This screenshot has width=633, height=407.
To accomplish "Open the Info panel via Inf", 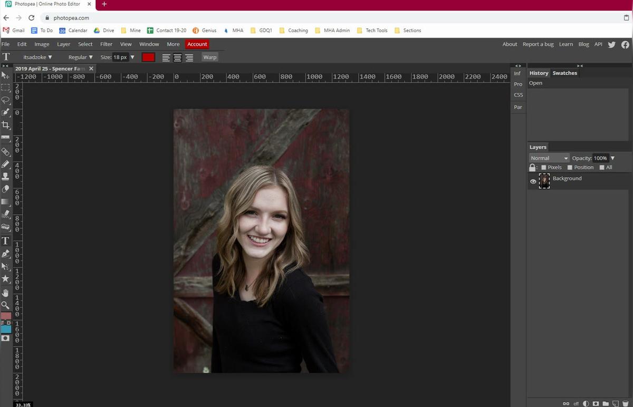I will point(517,74).
